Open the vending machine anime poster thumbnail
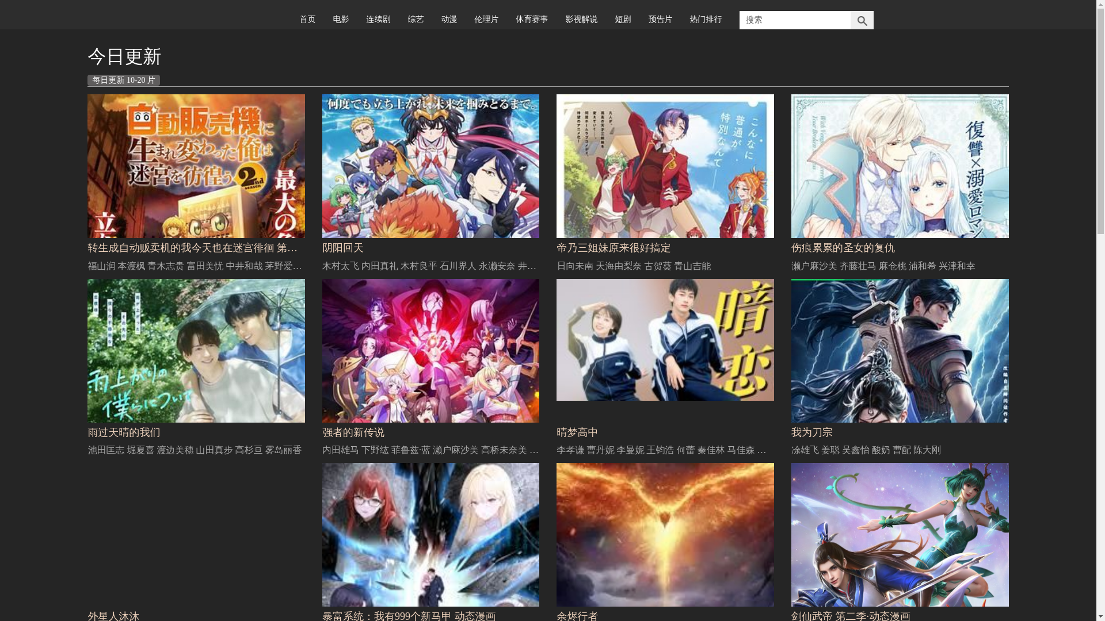Screen dimensions: 1105x621 click(196, 166)
